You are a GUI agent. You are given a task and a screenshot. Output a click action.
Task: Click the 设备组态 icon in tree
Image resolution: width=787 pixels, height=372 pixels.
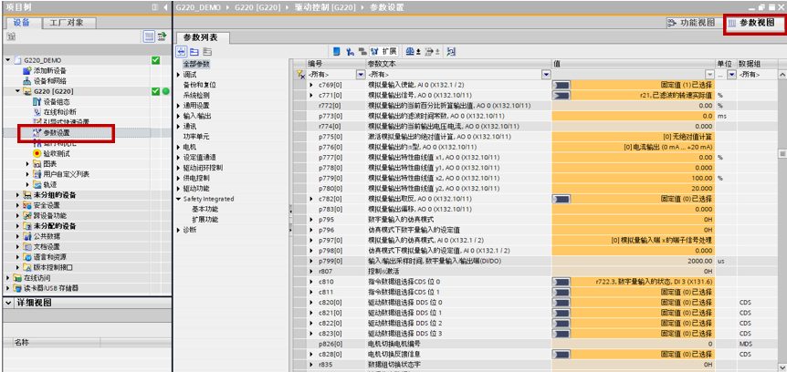(37, 101)
